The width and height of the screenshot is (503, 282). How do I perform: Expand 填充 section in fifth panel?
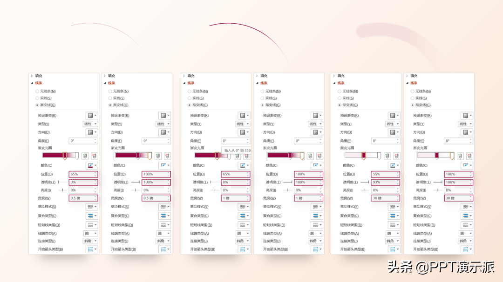pyautogui.click(x=334, y=76)
